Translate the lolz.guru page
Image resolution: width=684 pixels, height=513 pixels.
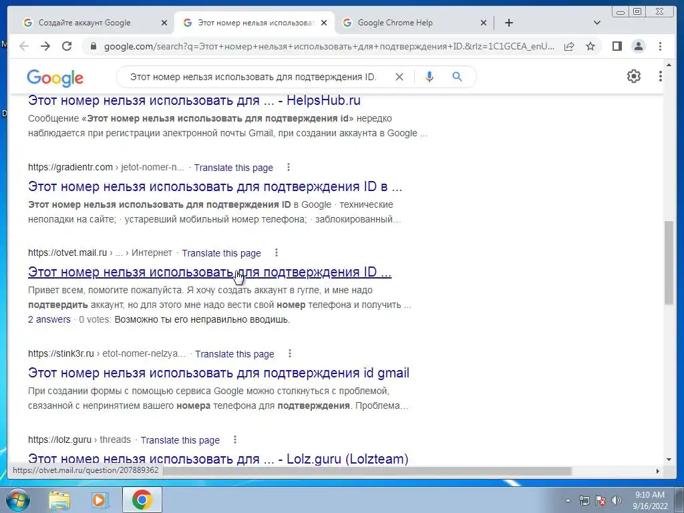(x=180, y=440)
